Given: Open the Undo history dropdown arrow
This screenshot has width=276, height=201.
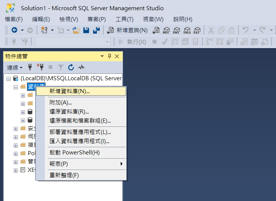Looking at the screenshot, I should point(254,30).
